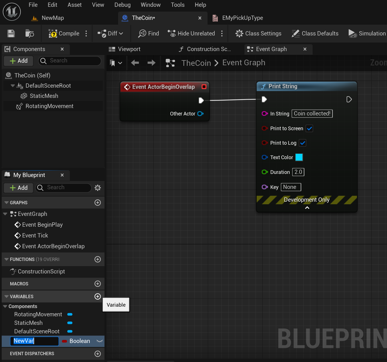Switch to the Viewport tab
Image resolution: width=387 pixels, height=362 pixels.
point(125,49)
